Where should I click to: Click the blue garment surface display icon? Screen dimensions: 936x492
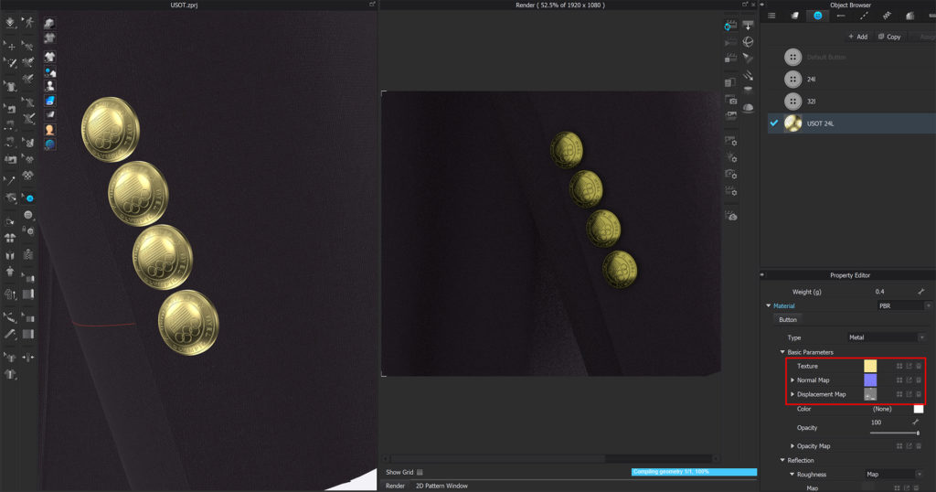pyautogui.click(x=49, y=100)
